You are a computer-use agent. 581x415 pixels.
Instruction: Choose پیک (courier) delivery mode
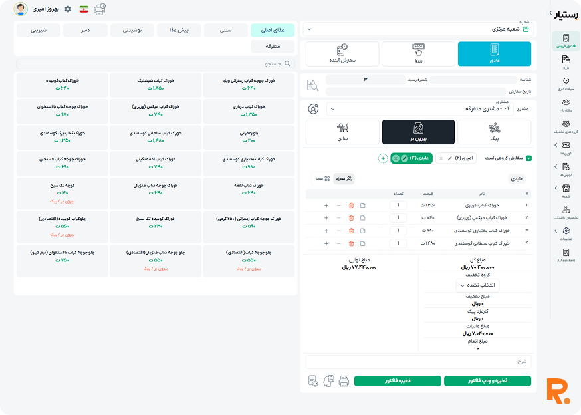click(x=495, y=132)
